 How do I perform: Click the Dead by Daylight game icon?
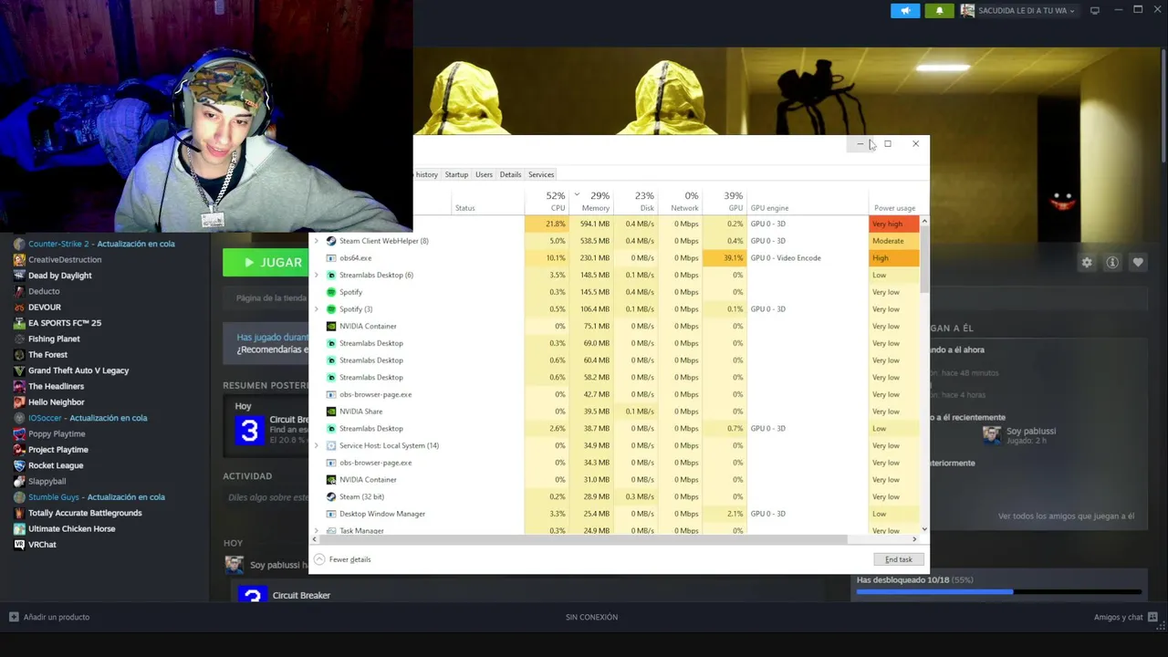[19, 276]
